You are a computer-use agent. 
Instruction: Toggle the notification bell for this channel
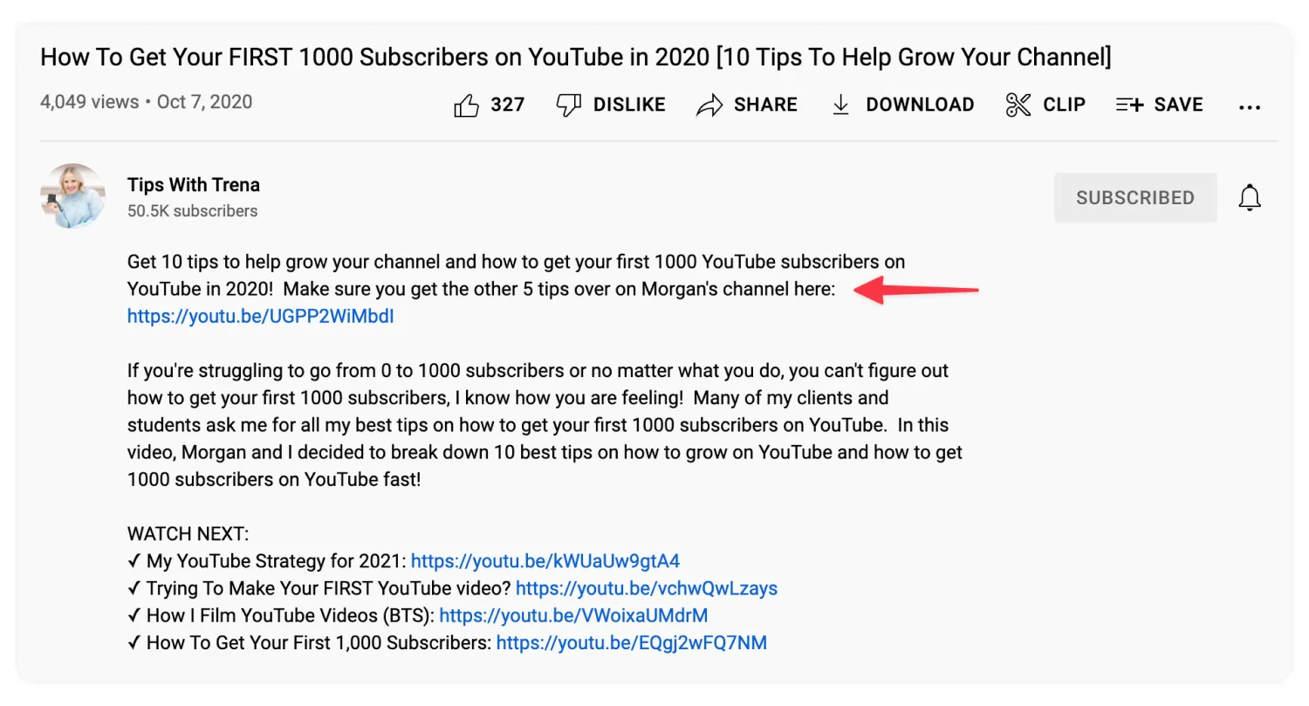tap(1250, 198)
